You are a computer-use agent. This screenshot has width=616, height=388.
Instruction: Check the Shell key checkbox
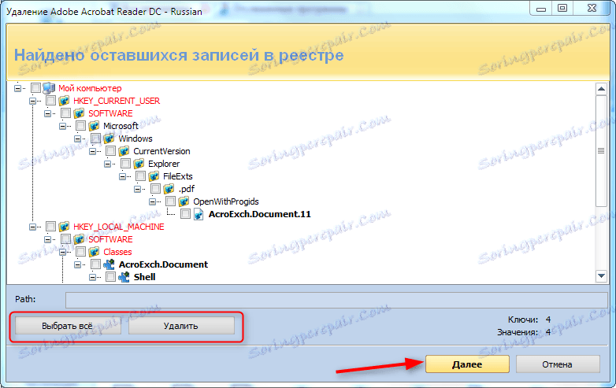pos(110,277)
